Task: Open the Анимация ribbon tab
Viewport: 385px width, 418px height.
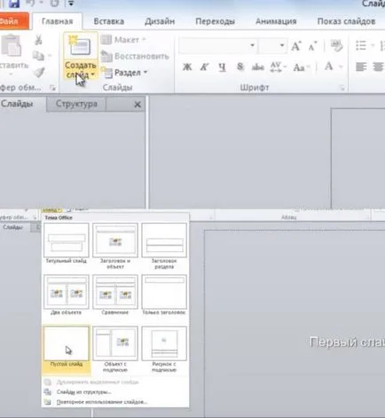Action: click(276, 21)
